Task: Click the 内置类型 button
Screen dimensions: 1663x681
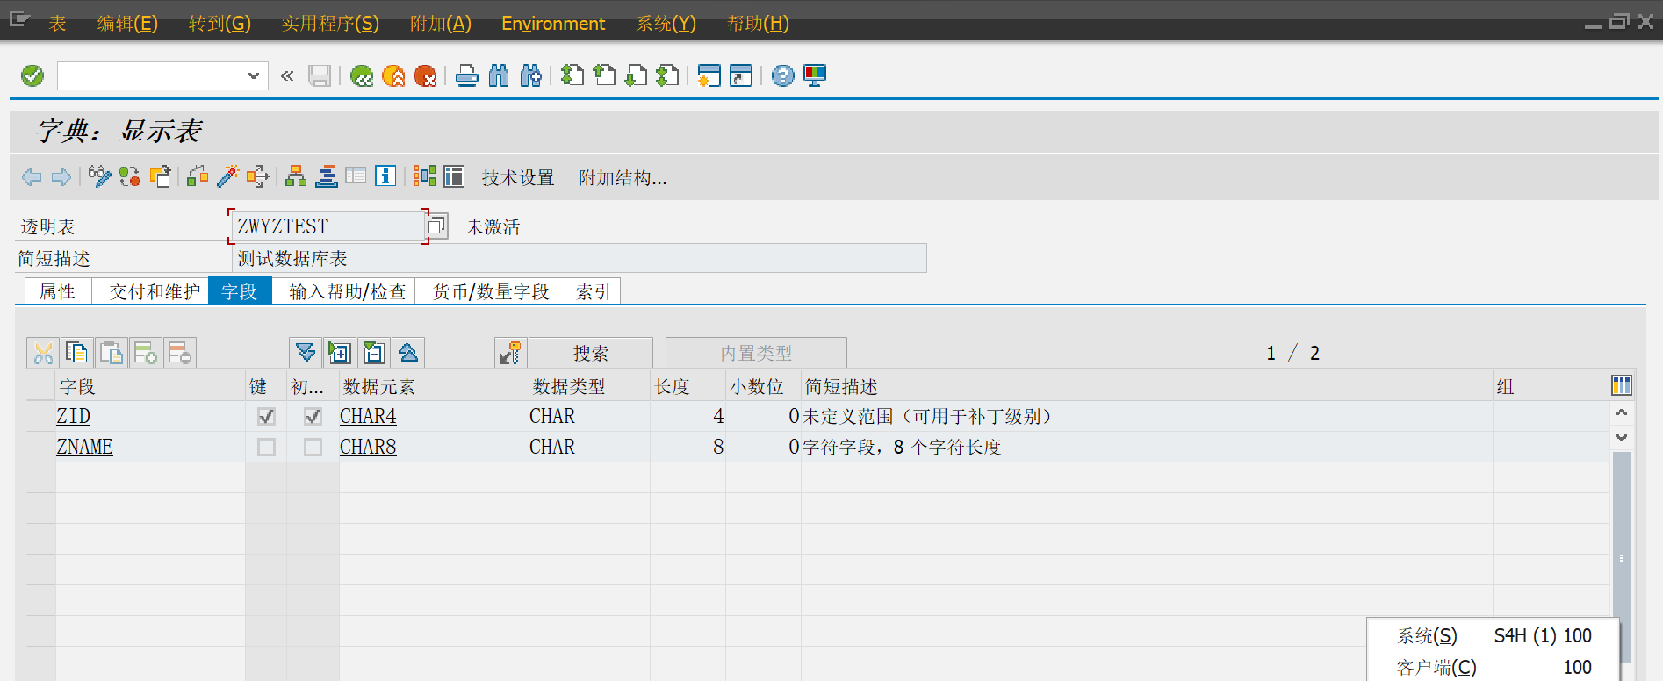Action: 756,353
